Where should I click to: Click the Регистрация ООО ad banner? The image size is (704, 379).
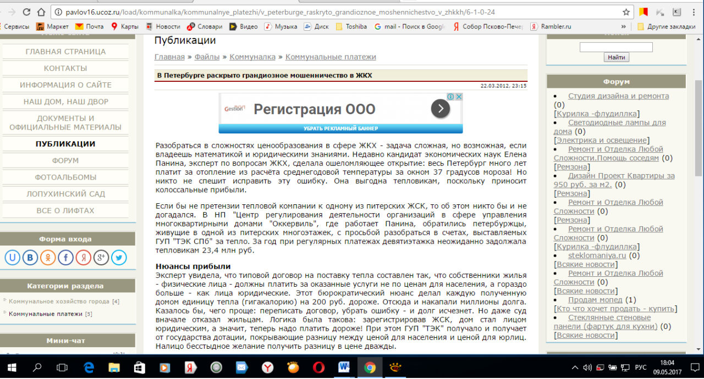(340, 109)
